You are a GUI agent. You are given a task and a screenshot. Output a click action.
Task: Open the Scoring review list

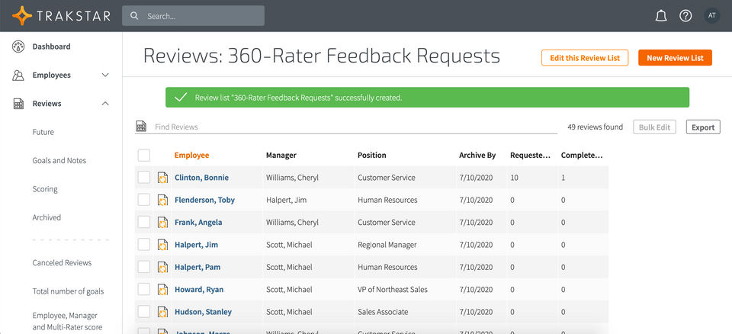pos(45,189)
